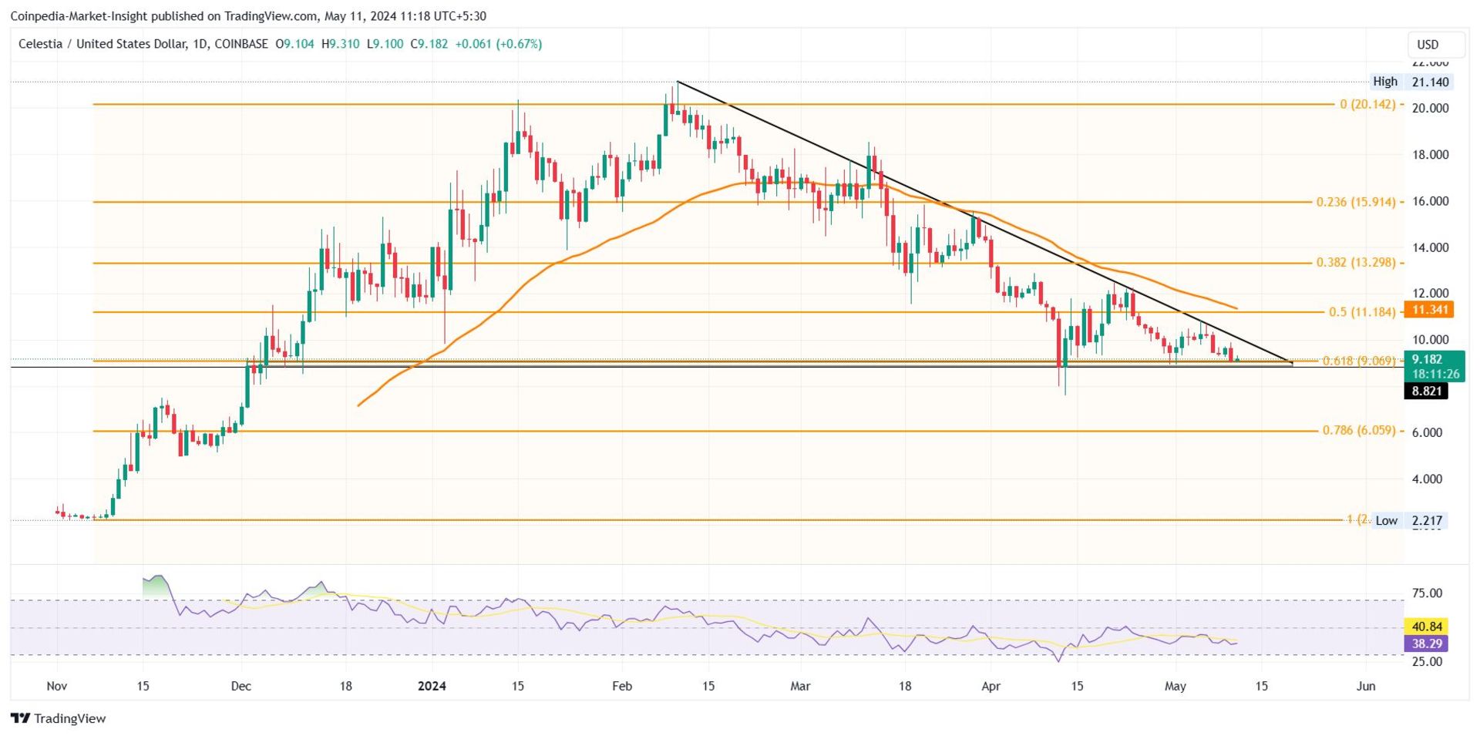Click the 2024 date axis label

(x=432, y=686)
